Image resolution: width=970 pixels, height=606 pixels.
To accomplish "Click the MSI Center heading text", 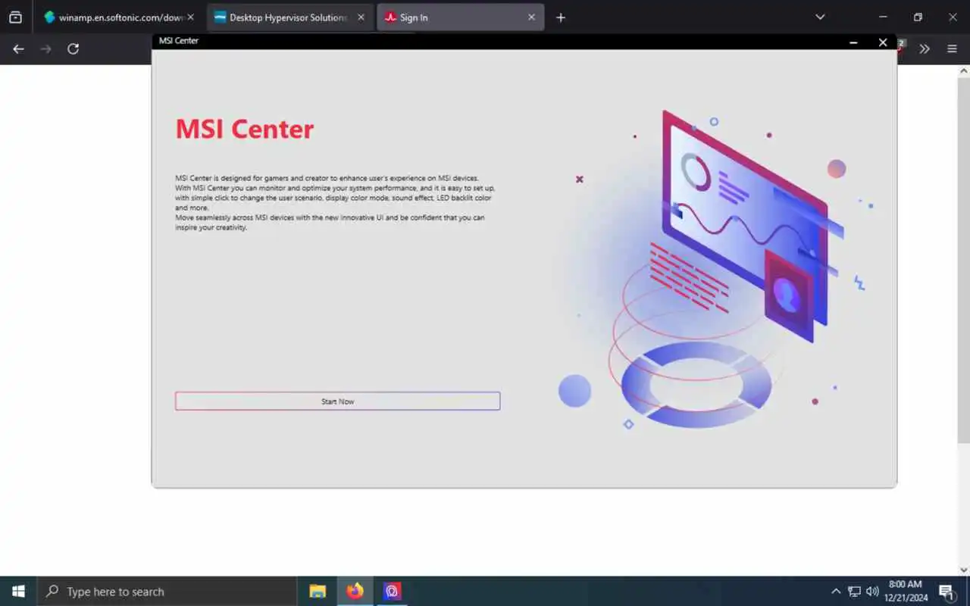I will point(245,129).
